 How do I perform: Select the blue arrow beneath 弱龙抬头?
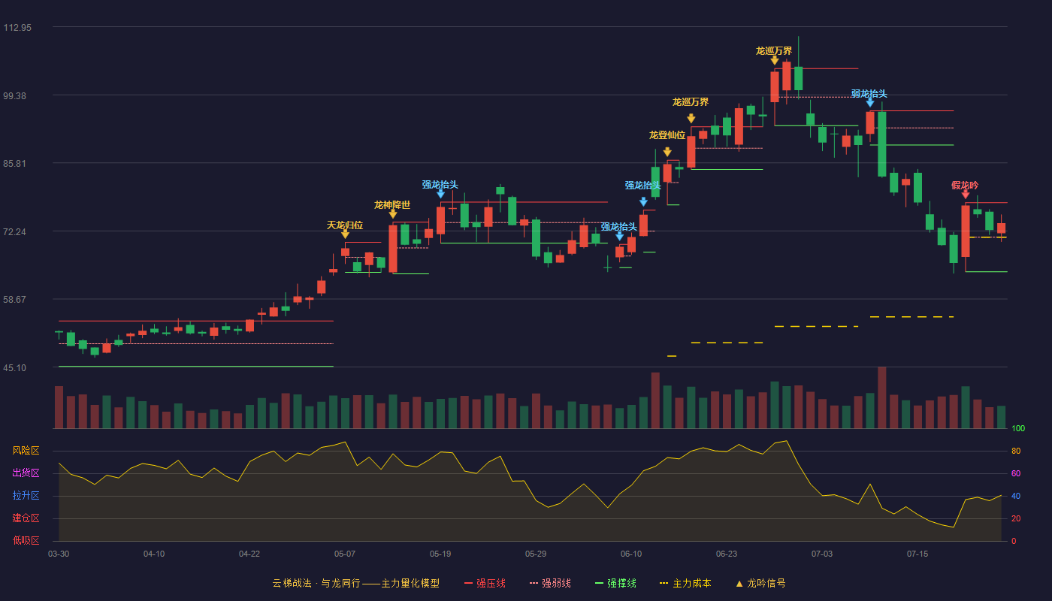870,102
